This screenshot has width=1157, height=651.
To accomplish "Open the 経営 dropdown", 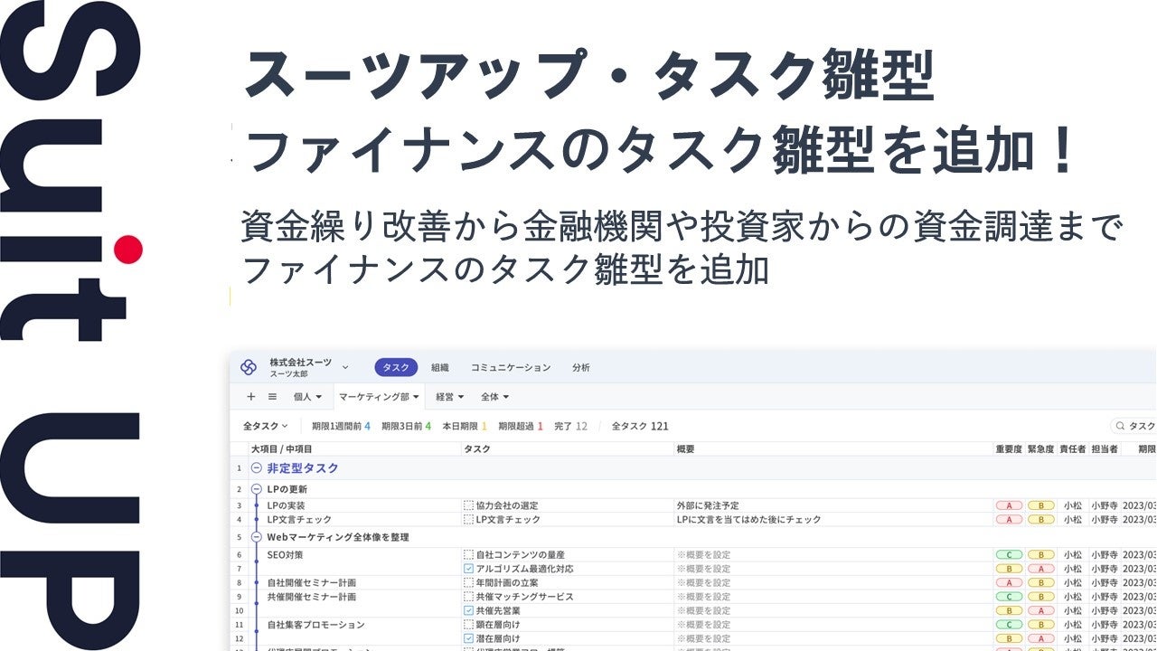I will coord(450,397).
